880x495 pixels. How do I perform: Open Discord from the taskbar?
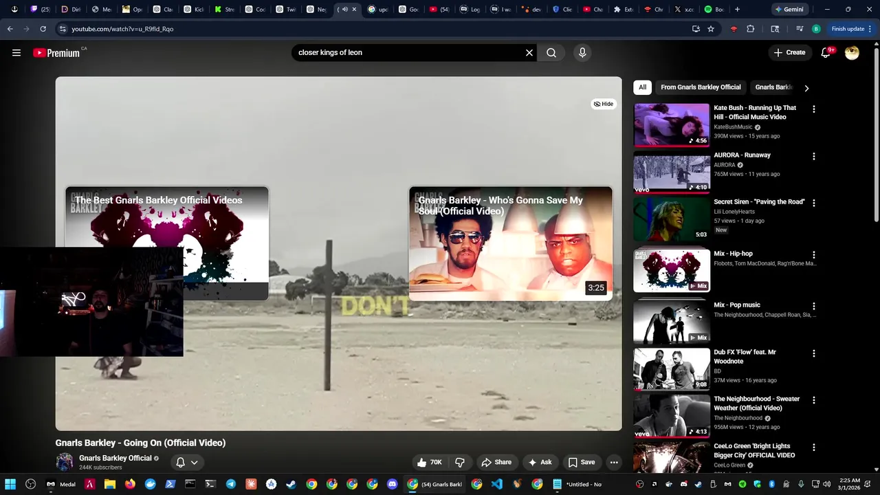pyautogui.click(x=392, y=484)
